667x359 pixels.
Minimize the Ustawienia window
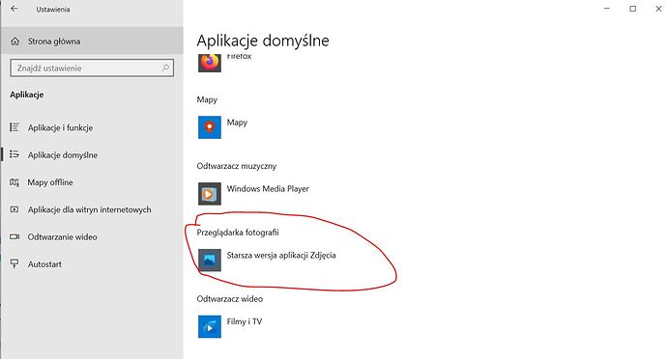[x=607, y=9]
